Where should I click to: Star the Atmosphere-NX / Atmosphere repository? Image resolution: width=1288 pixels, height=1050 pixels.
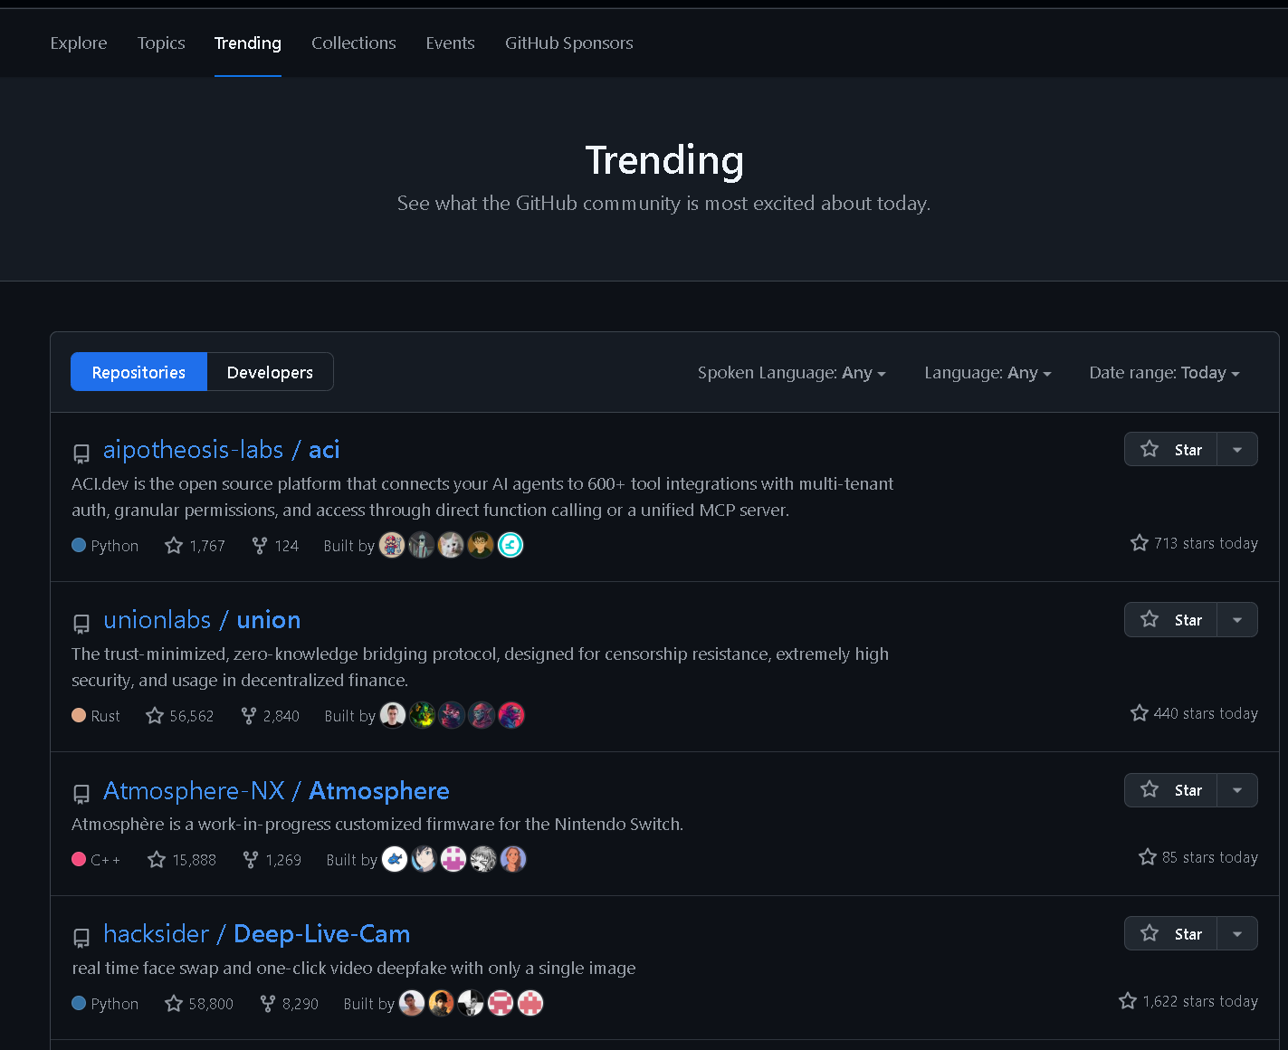coord(1171,790)
